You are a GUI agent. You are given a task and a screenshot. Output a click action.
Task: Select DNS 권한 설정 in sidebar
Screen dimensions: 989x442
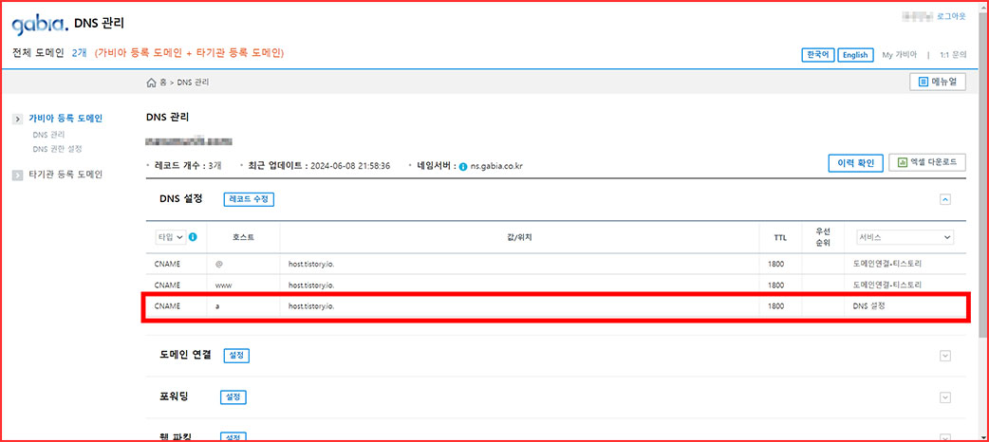57,150
